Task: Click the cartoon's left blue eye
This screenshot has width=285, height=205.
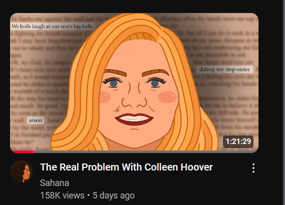Action: [x=113, y=83]
